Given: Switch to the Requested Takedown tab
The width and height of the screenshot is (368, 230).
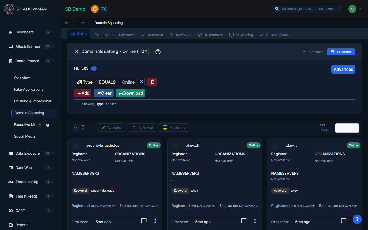Looking at the screenshot, I should point(114,35).
